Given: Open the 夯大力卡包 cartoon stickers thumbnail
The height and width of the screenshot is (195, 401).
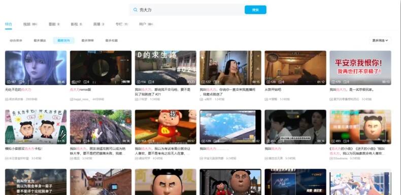Looking at the screenshot, I should pos(36,127).
